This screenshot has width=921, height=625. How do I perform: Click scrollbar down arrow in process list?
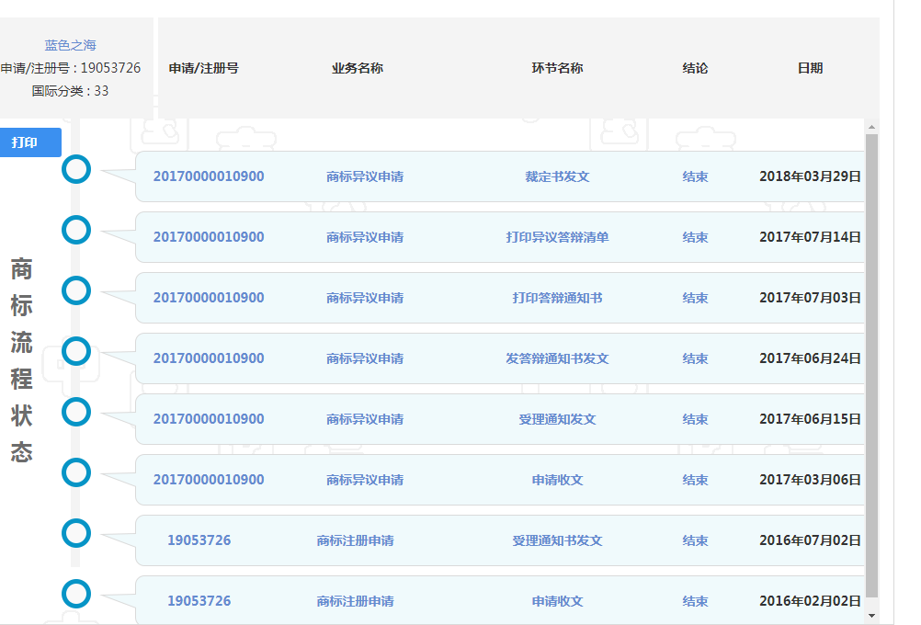(871, 616)
